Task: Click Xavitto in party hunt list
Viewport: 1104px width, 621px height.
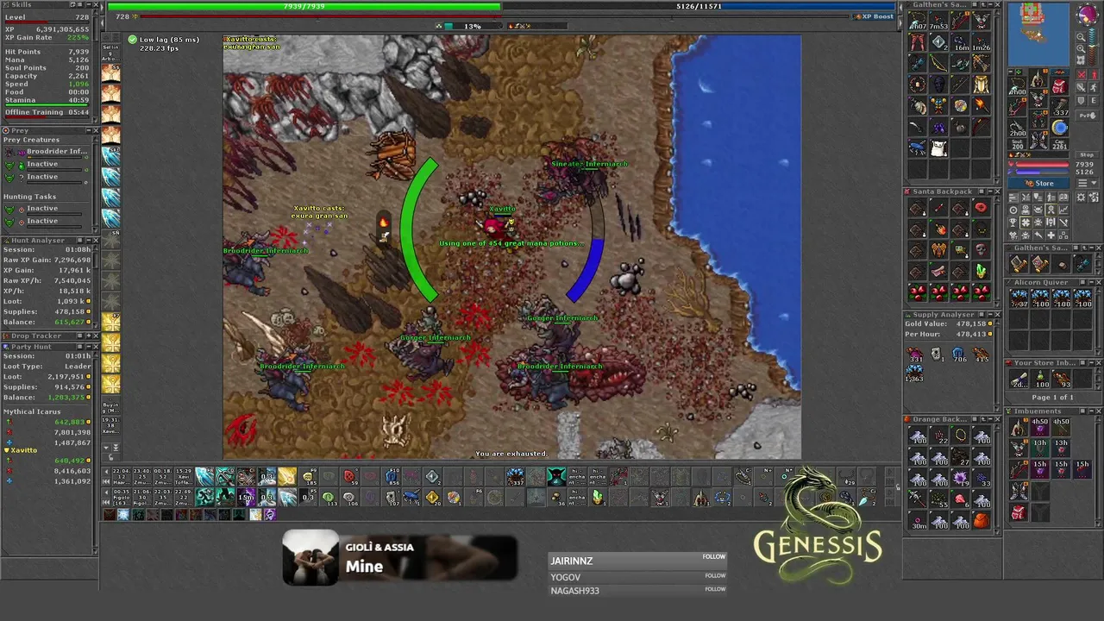Action: 24,450
